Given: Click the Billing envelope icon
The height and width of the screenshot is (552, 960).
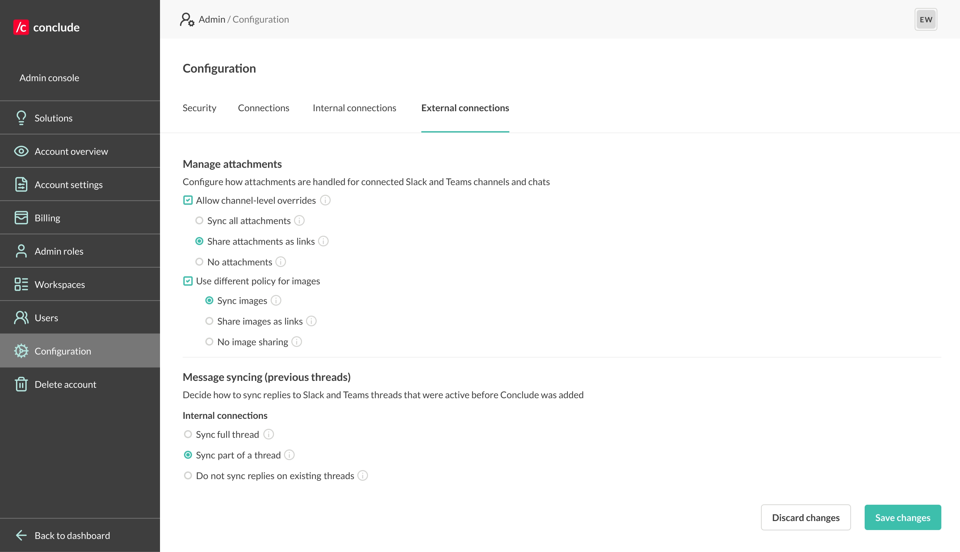Looking at the screenshot, I should pyautogui.click(x=21, y=217).
